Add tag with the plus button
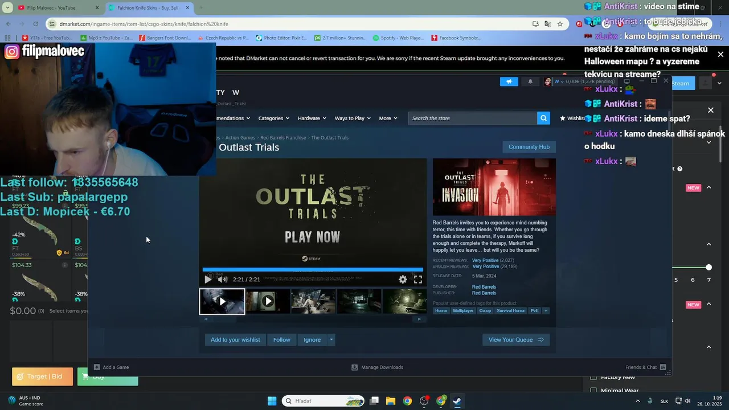 pyautogui.click(x=546, y=311)
